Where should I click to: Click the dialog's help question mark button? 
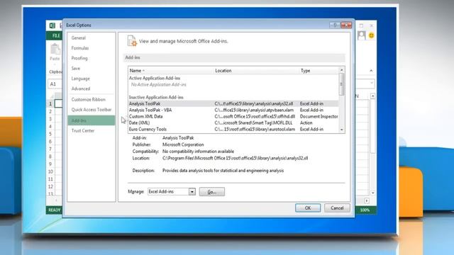pos(335,25)
